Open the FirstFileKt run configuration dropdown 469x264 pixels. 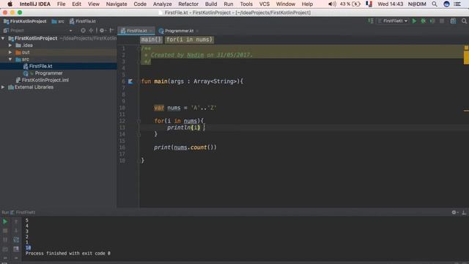pyautogui.click(x=393, y=21)
